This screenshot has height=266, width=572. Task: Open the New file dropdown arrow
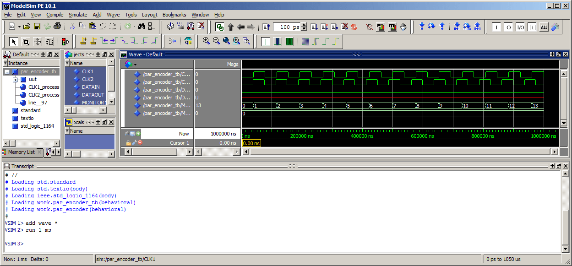pyautogui.click(x=19, y=26)
